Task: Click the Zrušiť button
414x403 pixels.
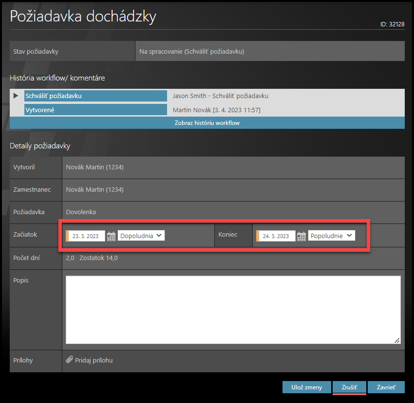Action: point(349,387)
